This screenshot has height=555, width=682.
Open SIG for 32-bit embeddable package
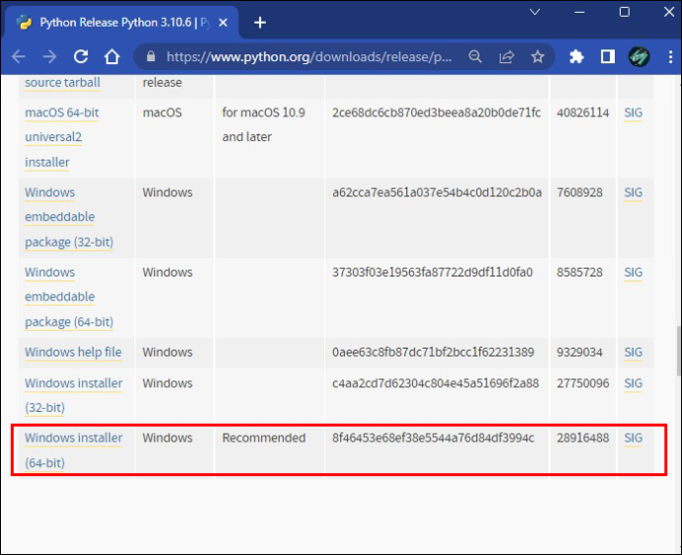pos(633,193)
